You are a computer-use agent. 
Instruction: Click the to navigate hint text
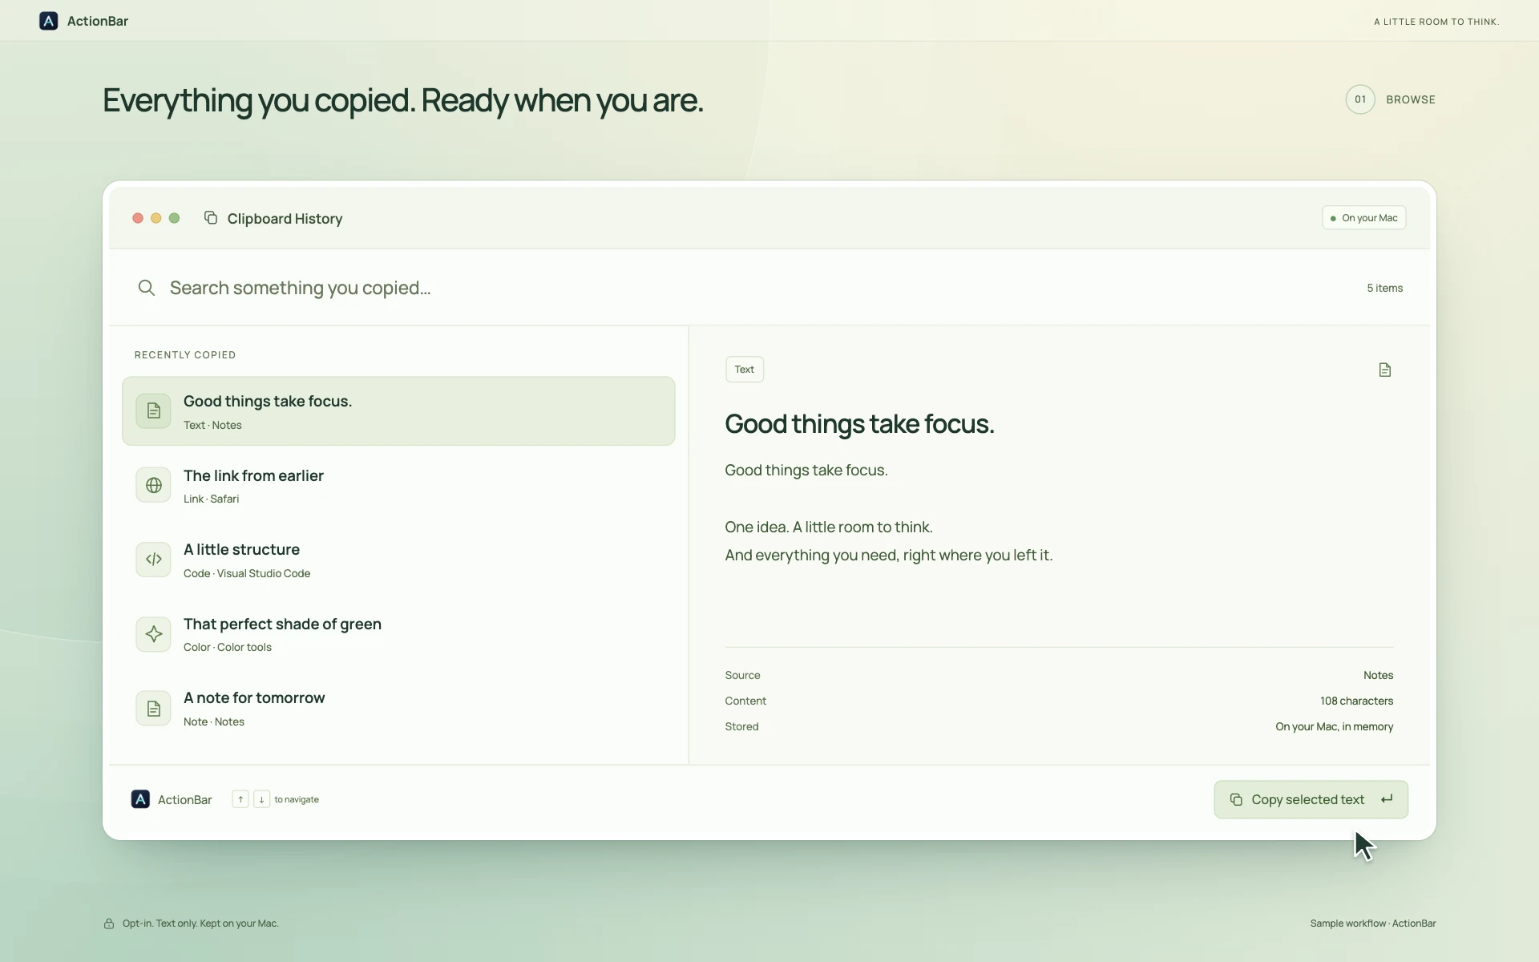click(297, 799)
